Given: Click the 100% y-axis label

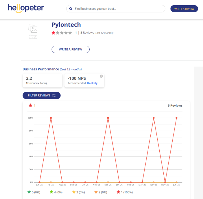Looking at the screenshot, I should coord(31,118).
